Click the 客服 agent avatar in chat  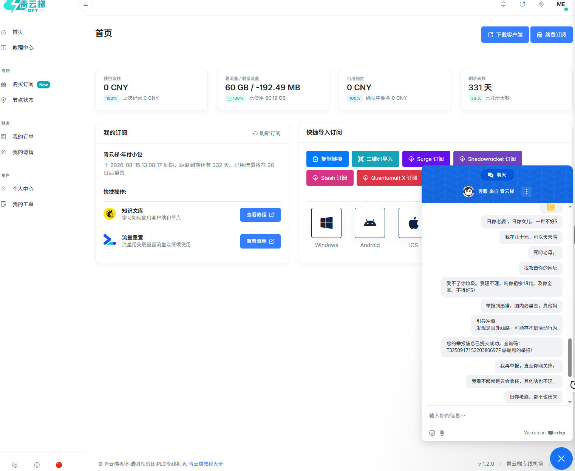[468, 191]
